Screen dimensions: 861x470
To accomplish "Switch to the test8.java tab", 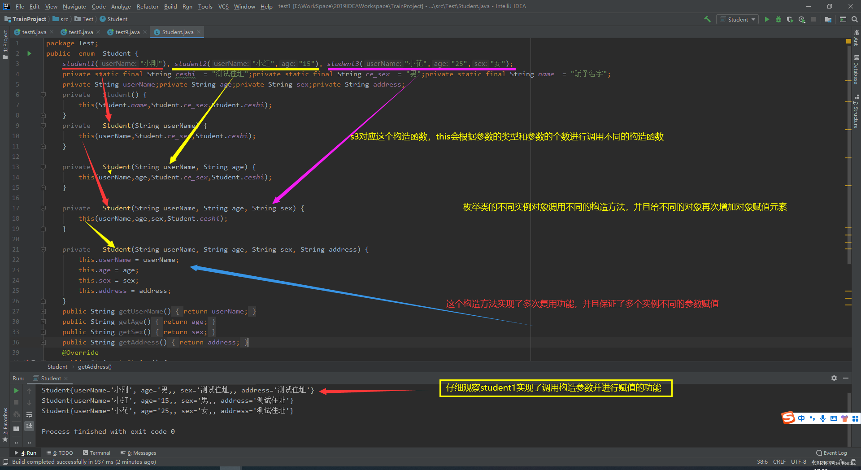I will pyautogui.click(x=81, y=32).
